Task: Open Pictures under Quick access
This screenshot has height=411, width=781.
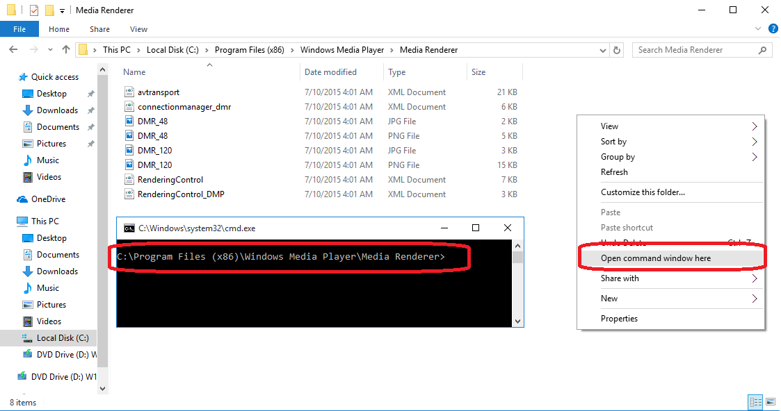Action: (x=51, y=144)
